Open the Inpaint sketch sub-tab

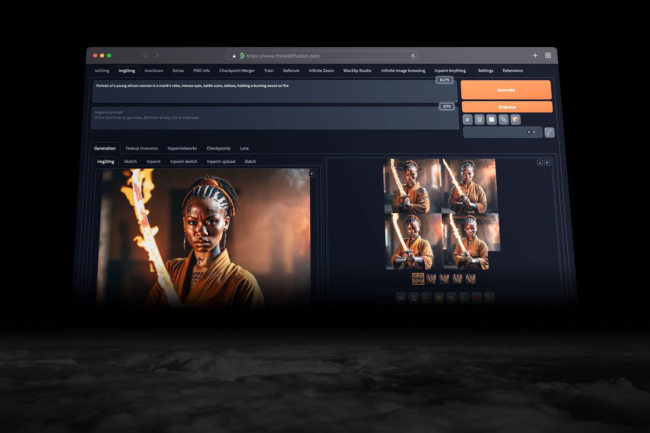point(184,161)
